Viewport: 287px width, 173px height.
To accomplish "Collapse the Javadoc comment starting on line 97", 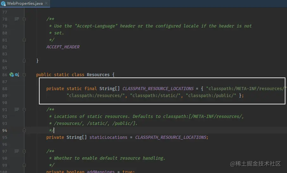I will click(24, 151).
